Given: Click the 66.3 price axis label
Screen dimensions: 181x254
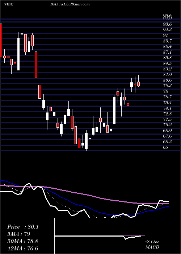Looking at the screenshot, I should [x=167, y=142].
